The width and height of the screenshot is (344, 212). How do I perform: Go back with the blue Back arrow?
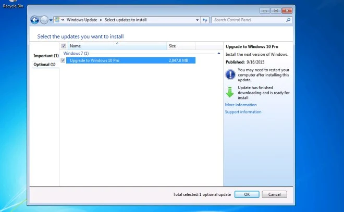tap(34, 20)
